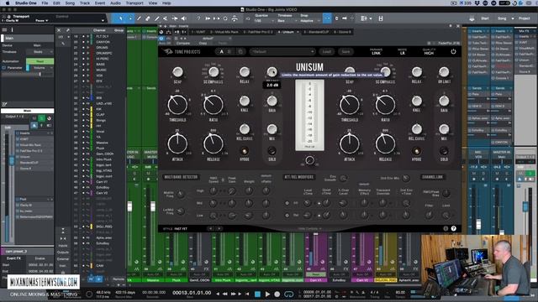Open the Read automation mode dropdown

(x=40, y=61)
